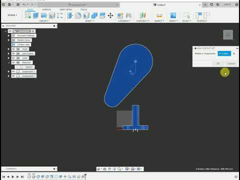Select the Untitled document tab

click(159, 5)
